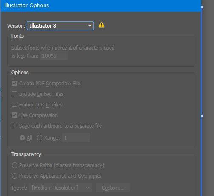Click the 'Subset fonts when percent' text
The height and width of the screenshot is (196, 214).
click(x=63, y=48)
